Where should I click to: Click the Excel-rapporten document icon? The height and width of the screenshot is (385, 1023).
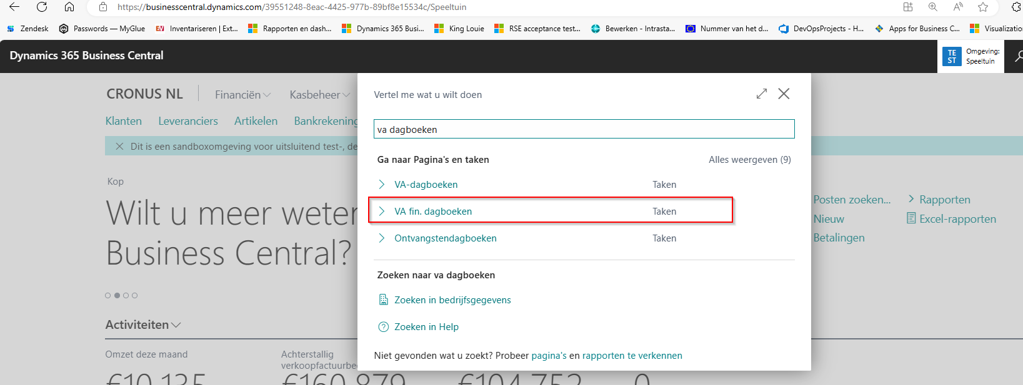pyautogui.click(x=911, y=218)
